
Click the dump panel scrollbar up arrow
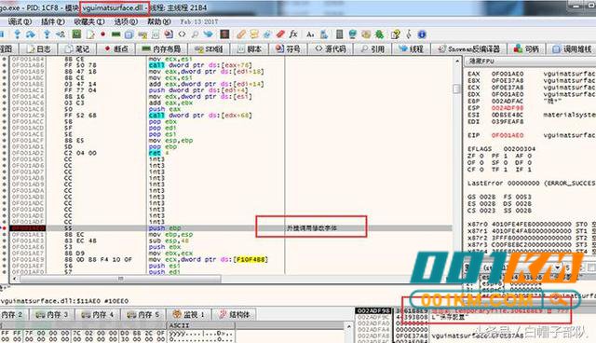click(348, 326)
